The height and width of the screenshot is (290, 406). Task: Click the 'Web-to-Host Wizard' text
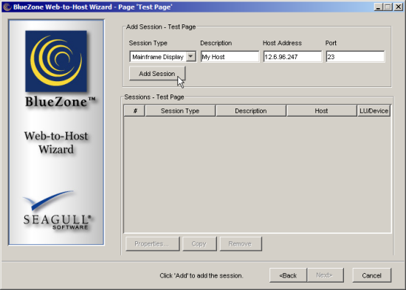56,142
